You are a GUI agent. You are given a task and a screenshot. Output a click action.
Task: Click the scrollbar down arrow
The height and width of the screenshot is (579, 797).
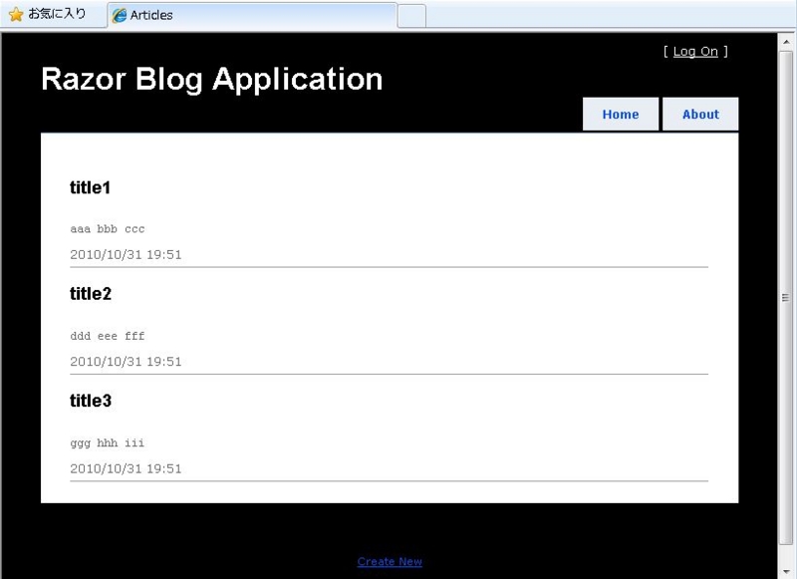(x=784, y=569)
